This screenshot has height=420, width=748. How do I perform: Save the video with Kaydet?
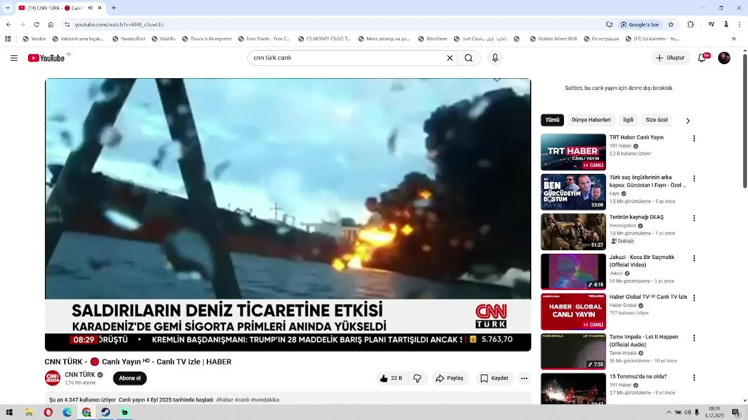494,378
